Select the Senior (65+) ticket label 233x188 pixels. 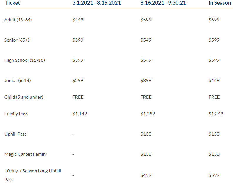17,40
